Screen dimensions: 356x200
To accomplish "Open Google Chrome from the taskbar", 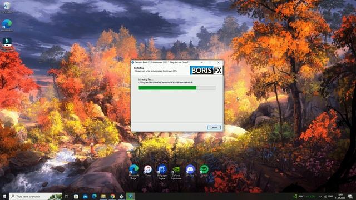I will click(x=112, y=196).
